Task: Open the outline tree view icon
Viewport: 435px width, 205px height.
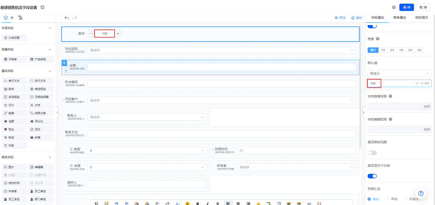Action: pos(20,18)
